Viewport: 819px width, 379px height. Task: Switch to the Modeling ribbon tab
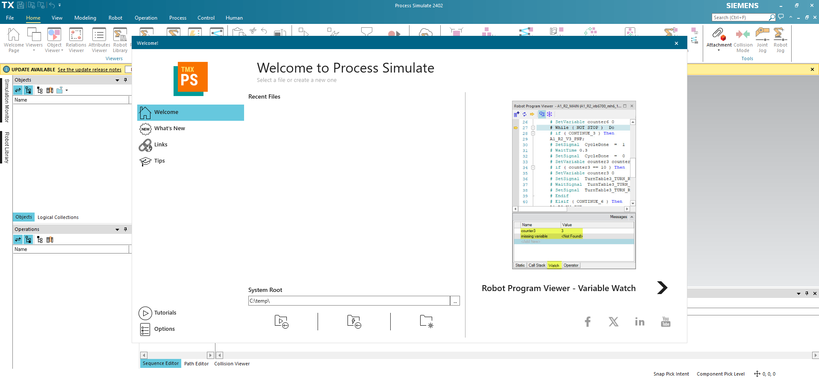click(85, 18)
